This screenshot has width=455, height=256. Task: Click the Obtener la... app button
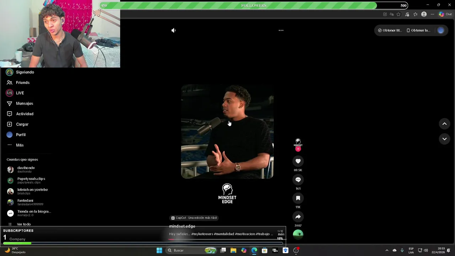click(x=418, y=31)
